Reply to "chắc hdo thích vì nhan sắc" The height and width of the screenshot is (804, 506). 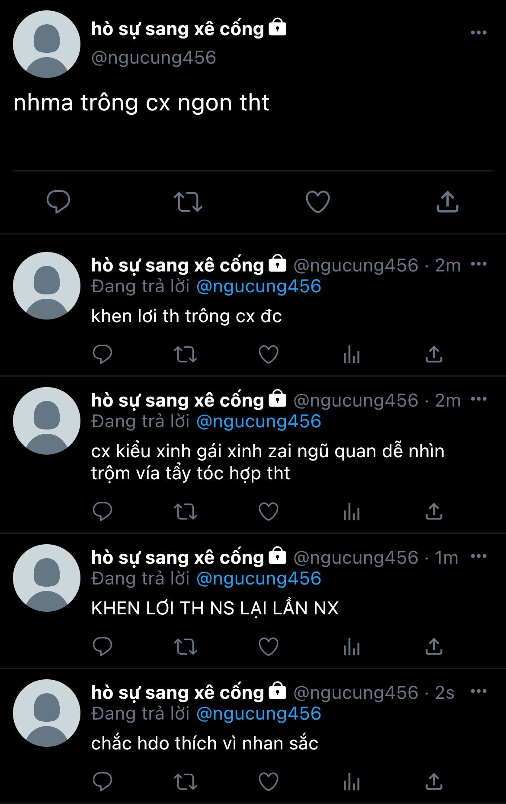tap(102, 781)
